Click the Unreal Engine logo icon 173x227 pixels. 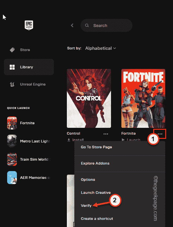click(12, 84)
